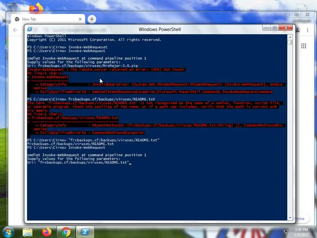
Task: Switch to Chrome on the taskbar
Action: pyautogui.click(x=66, y=232)
